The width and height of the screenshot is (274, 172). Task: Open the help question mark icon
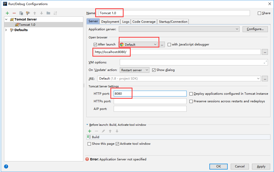click(x=6, y=166)
